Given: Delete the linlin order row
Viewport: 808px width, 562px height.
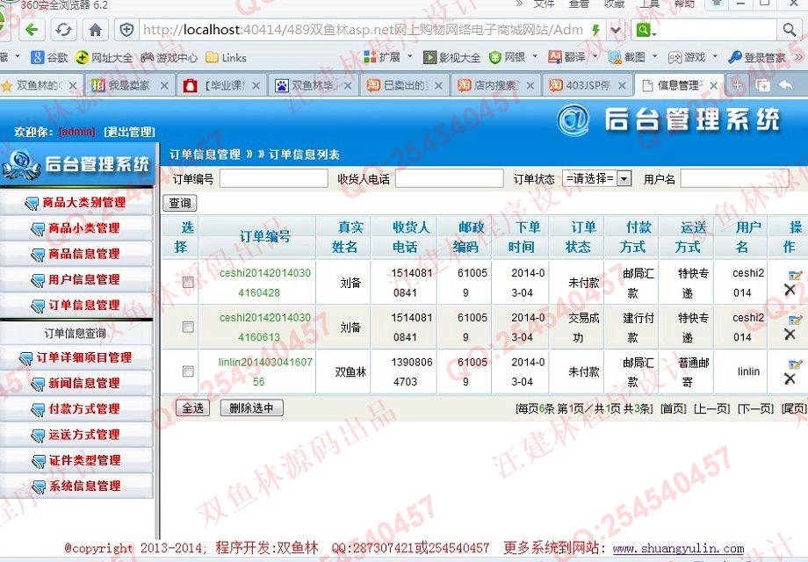Looking at the screenshot, I should [790, 379].
